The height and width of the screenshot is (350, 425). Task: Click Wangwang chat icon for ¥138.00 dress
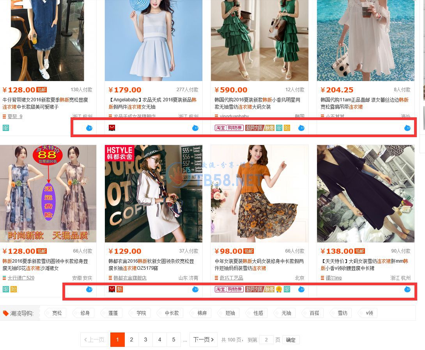pyautogui.click(x=407, y=289)
